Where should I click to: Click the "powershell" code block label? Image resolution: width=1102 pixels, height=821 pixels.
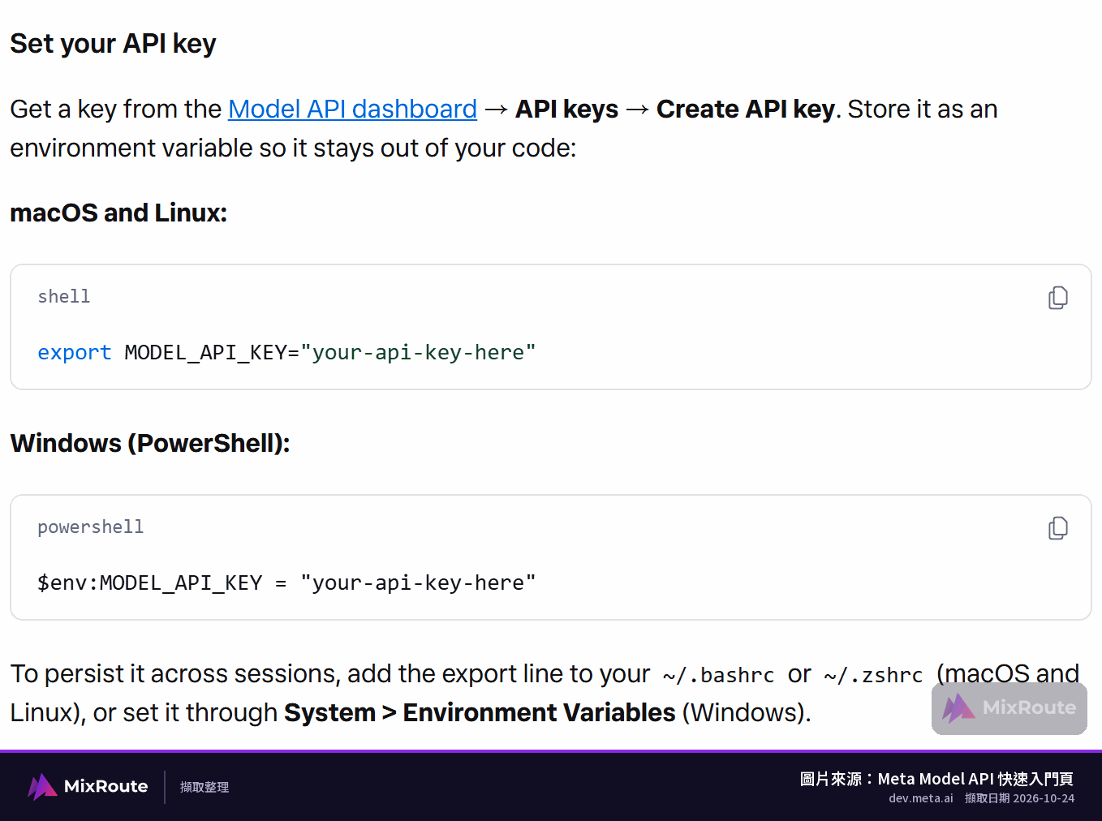(x=91, y=527)
